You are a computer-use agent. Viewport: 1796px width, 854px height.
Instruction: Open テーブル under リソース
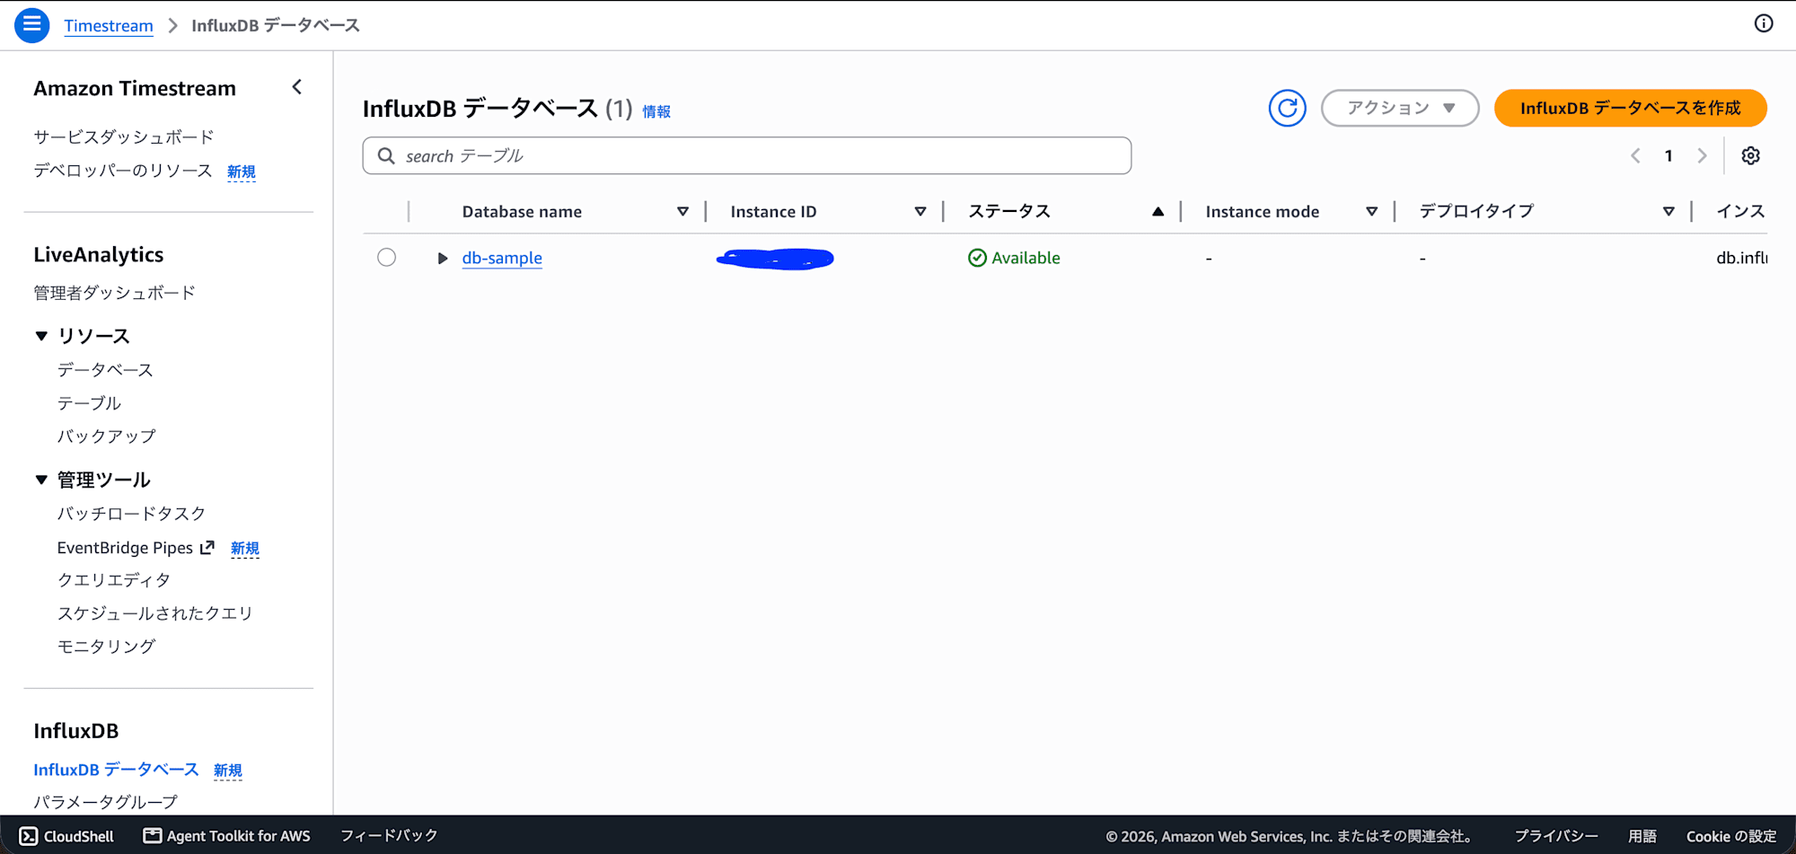pyautogui.click(x=89, y=403)
